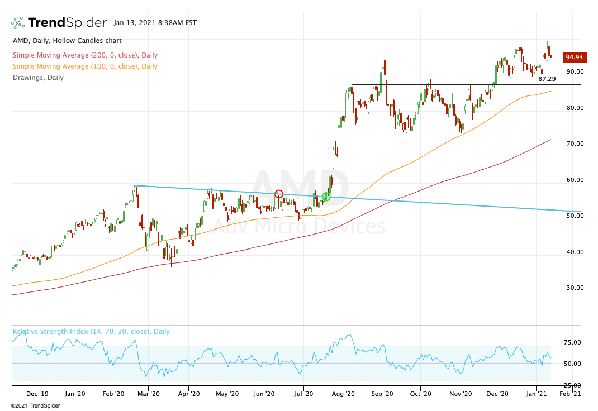Click the 80.00 price axis label
Screen dimensions: 598x411
575,108
